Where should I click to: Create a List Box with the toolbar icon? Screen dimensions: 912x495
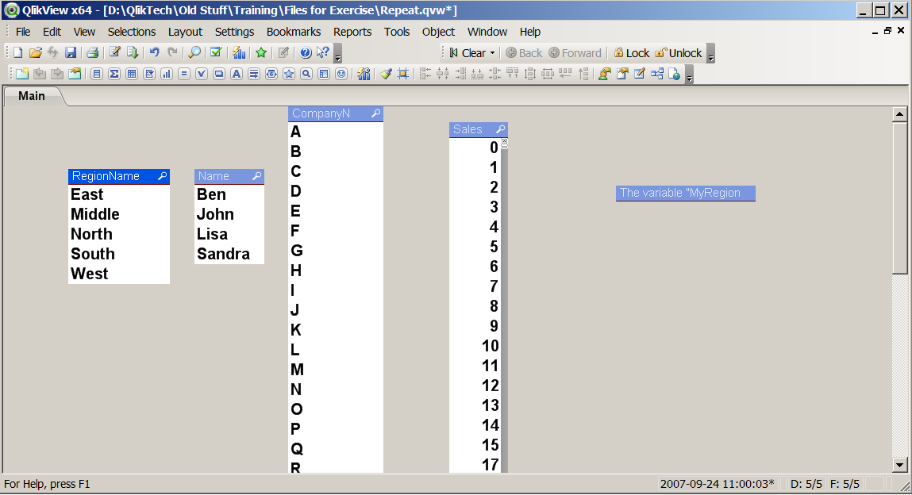97,74
